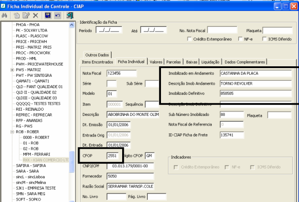Click the undo arrow toolbar icon

(57, 15)
